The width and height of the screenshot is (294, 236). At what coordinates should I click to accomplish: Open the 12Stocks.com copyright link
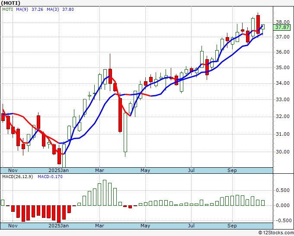click(x=276, y=233)
